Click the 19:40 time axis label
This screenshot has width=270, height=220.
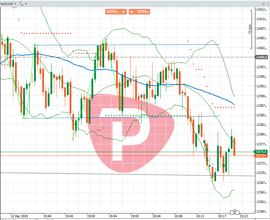47,216
